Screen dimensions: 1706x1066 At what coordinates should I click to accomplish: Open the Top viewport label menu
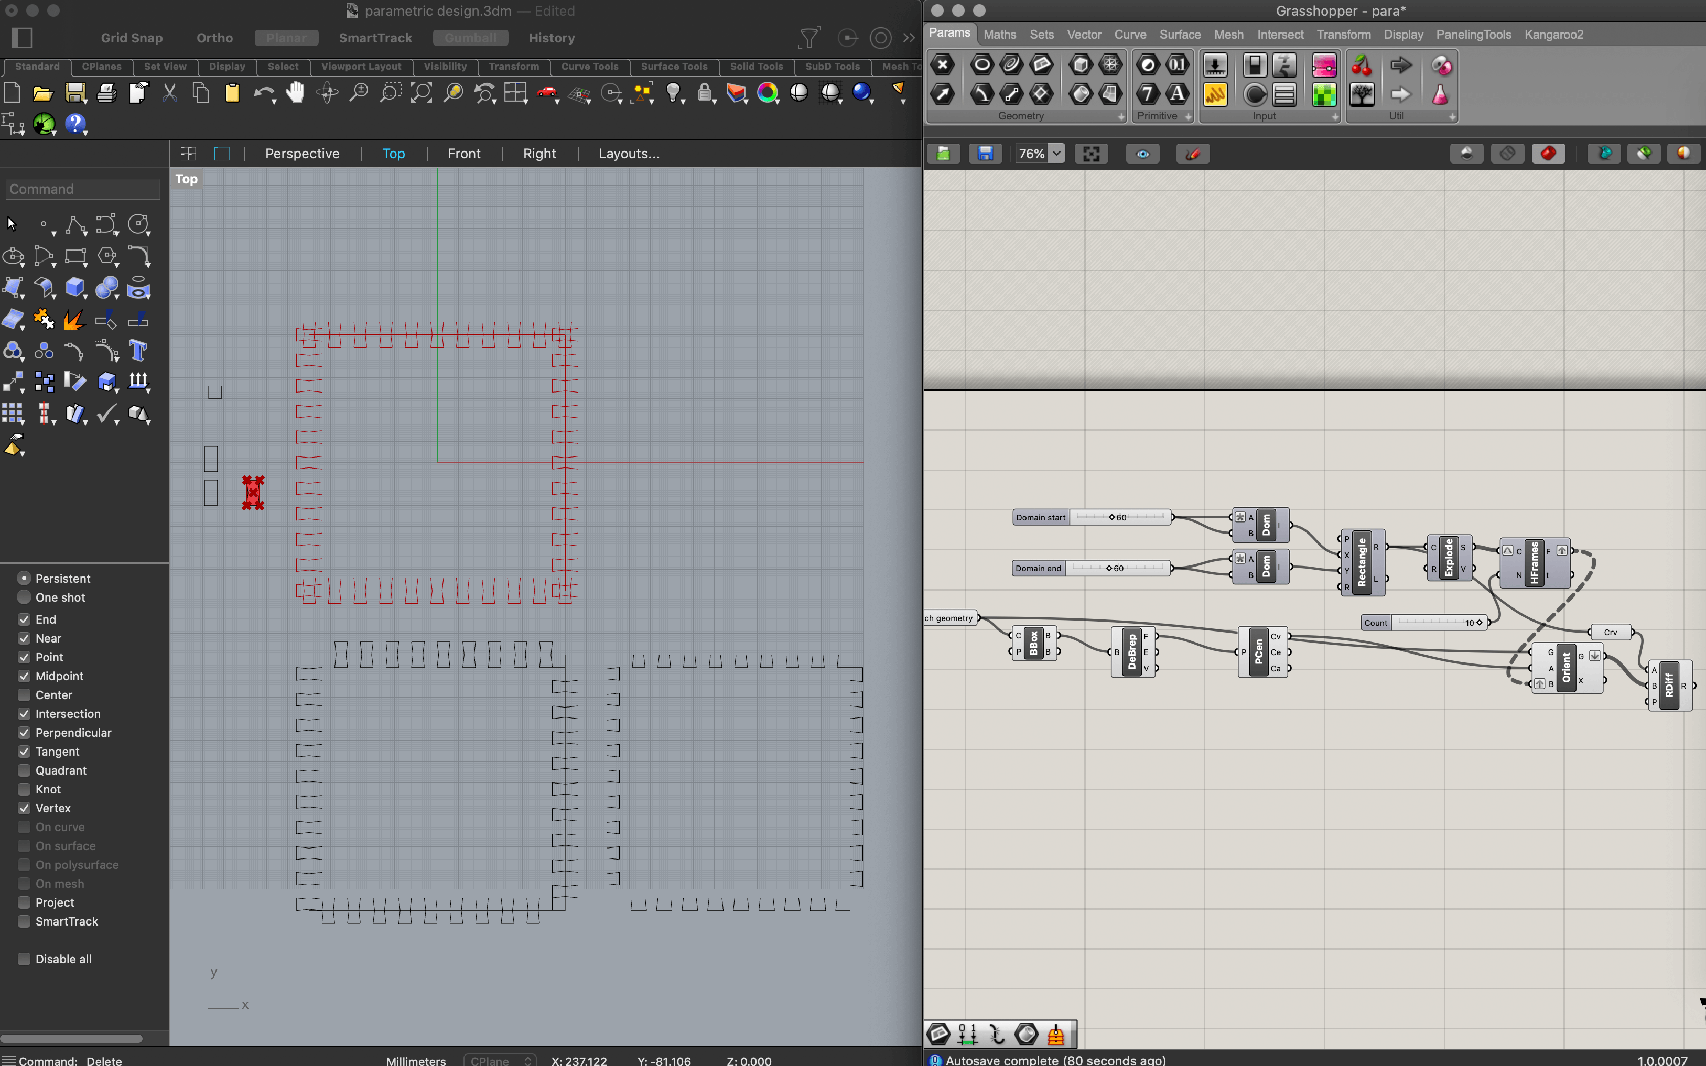tap(186, 179)
